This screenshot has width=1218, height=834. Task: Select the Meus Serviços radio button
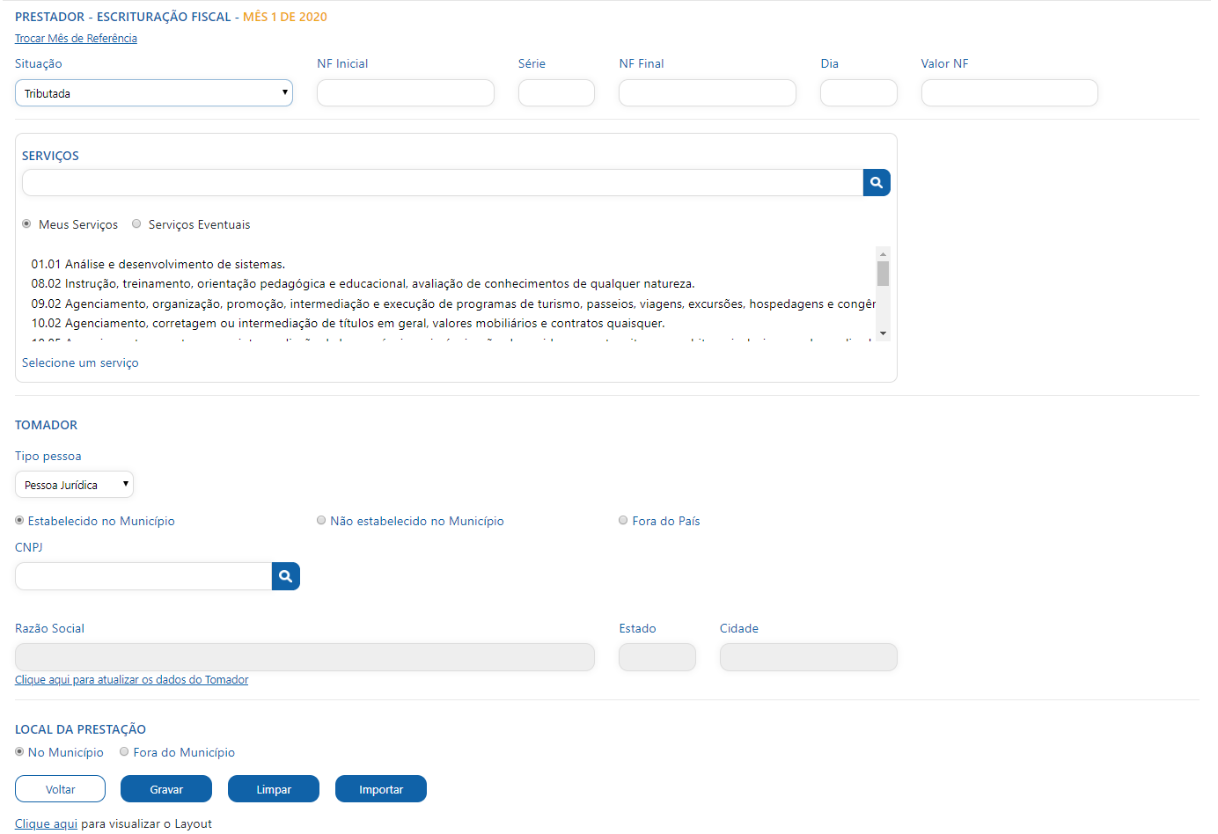coord(26,223)
